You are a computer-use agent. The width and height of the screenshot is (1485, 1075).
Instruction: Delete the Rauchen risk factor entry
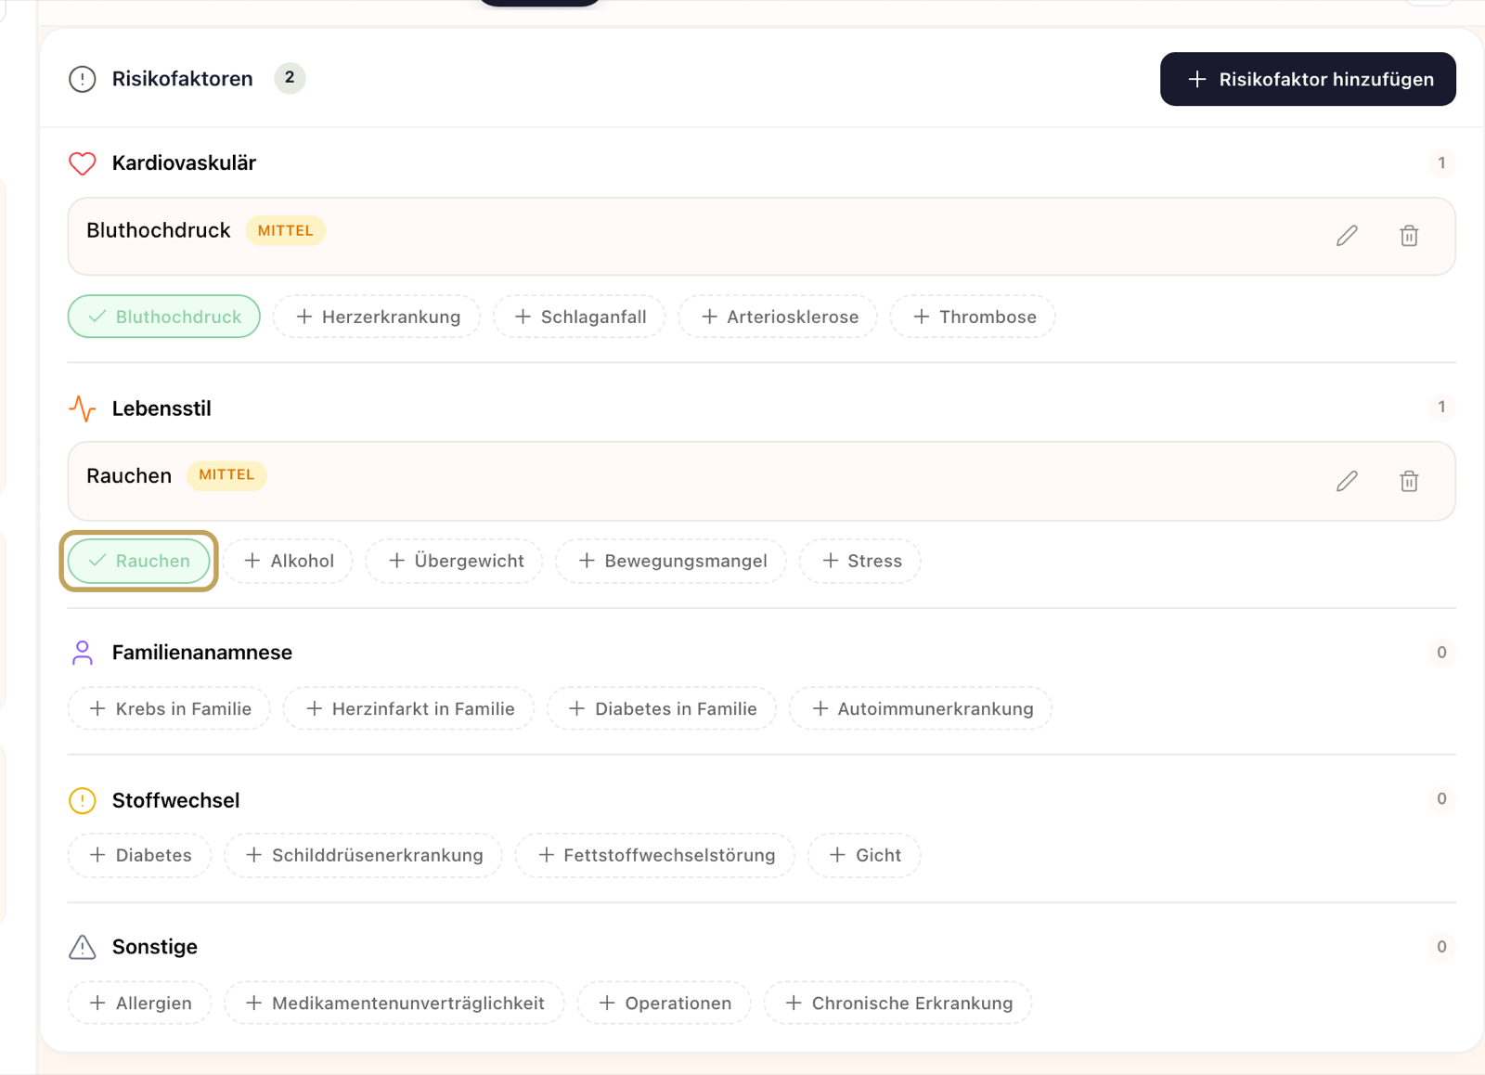coord(1409,481)
